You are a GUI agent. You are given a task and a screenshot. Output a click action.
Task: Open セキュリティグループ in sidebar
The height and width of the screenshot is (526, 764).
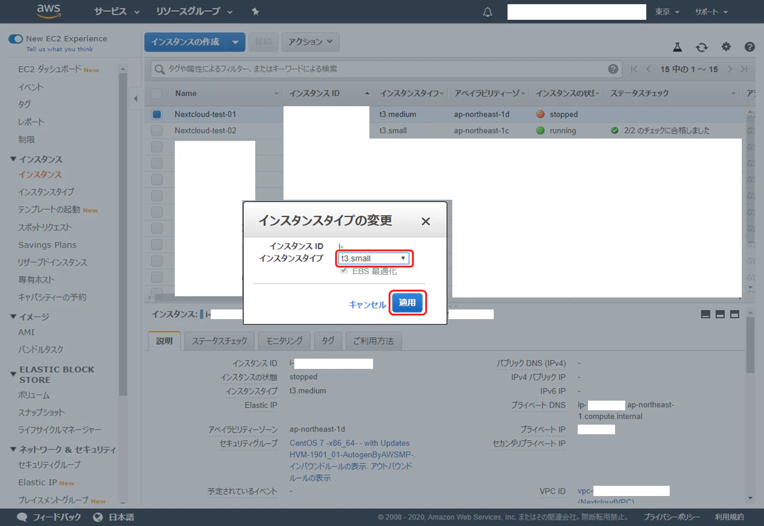(x=49, y=465)
